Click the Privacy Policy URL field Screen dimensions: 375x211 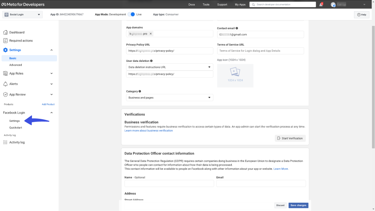click(169, 51)
